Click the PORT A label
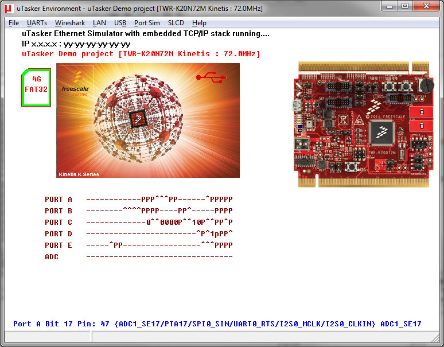This screenshot has height=347, width=444. point(59,200)
